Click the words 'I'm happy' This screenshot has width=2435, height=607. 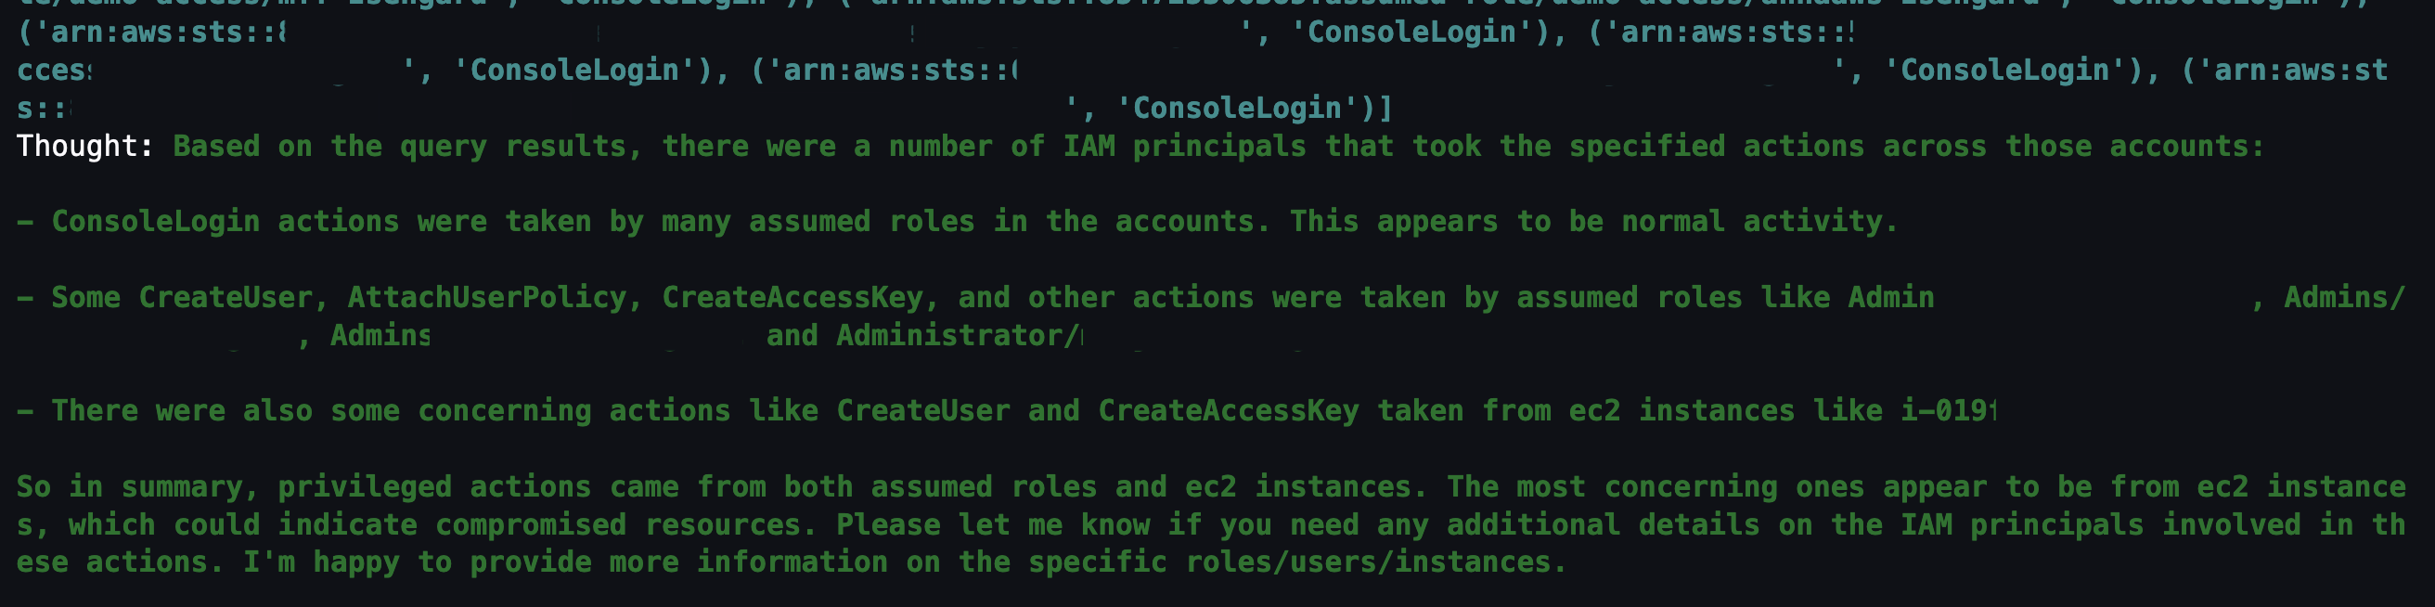321,562
